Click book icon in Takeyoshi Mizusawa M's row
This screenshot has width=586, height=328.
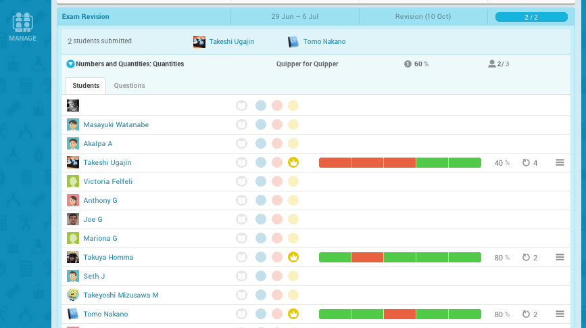click(x=242, y=295)
